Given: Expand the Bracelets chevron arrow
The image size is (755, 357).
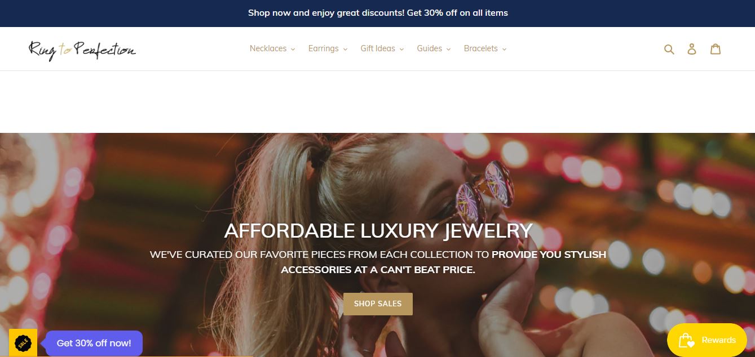Looking at the screenshot, I should pos(504,49).
